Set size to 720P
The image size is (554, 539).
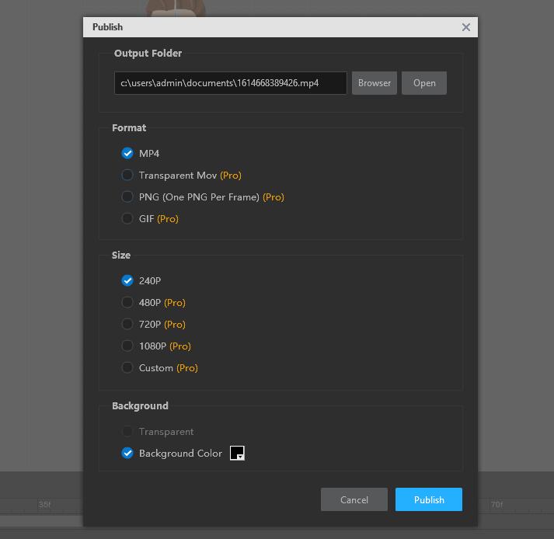127,325
